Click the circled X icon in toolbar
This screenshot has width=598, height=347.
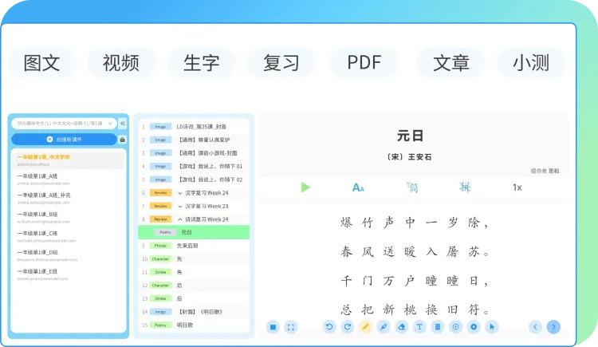tap(455, 327)
